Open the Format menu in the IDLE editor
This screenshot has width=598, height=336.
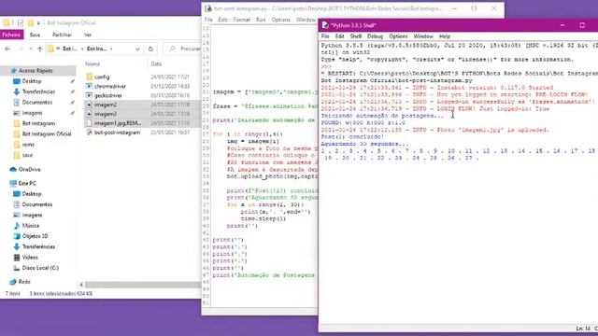241,20
